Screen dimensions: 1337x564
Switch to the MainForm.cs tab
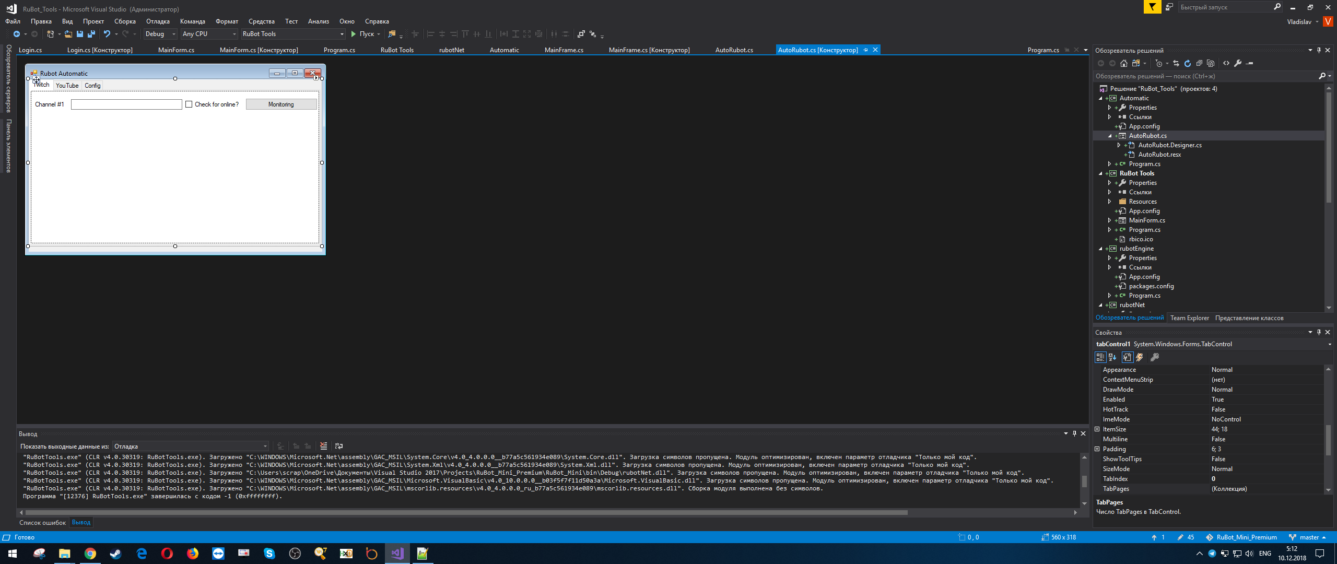point(176,50)
